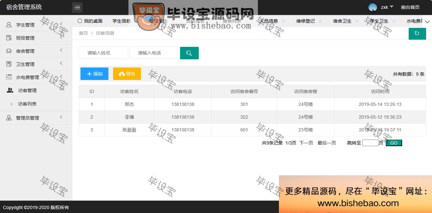Viewport: 432px width, 213px height.
Task: Click the 学生管理 person icon
Action: pyautogui.click(x=9, y=25)
